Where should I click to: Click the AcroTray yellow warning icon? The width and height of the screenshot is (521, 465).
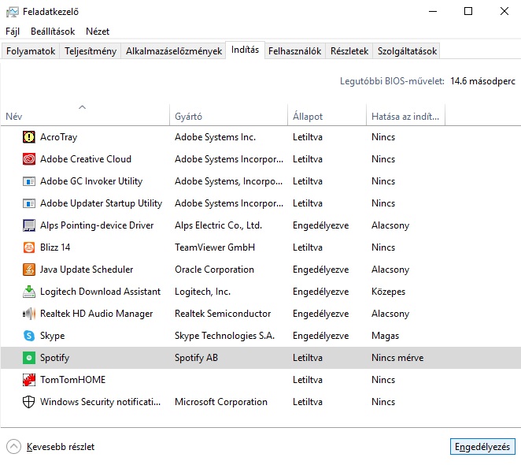29,137
